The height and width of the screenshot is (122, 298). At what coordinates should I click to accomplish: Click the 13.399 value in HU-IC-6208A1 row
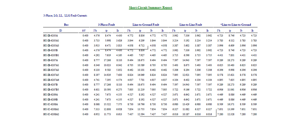(x=231, y=109)
